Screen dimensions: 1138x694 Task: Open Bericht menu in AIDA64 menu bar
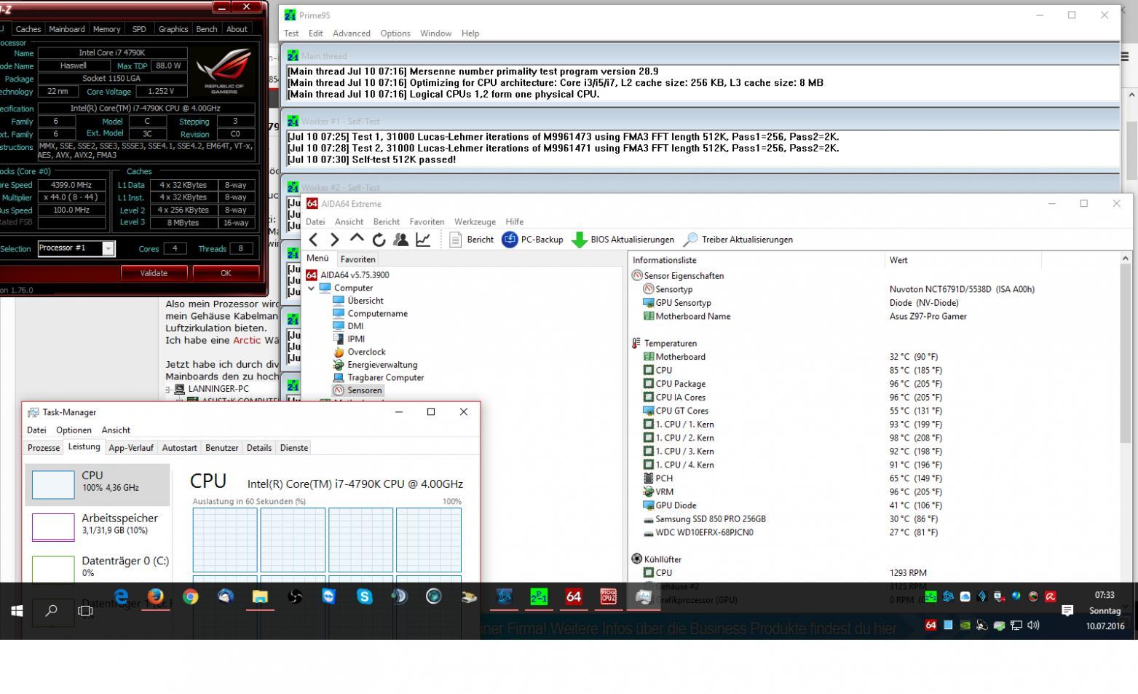387,222
